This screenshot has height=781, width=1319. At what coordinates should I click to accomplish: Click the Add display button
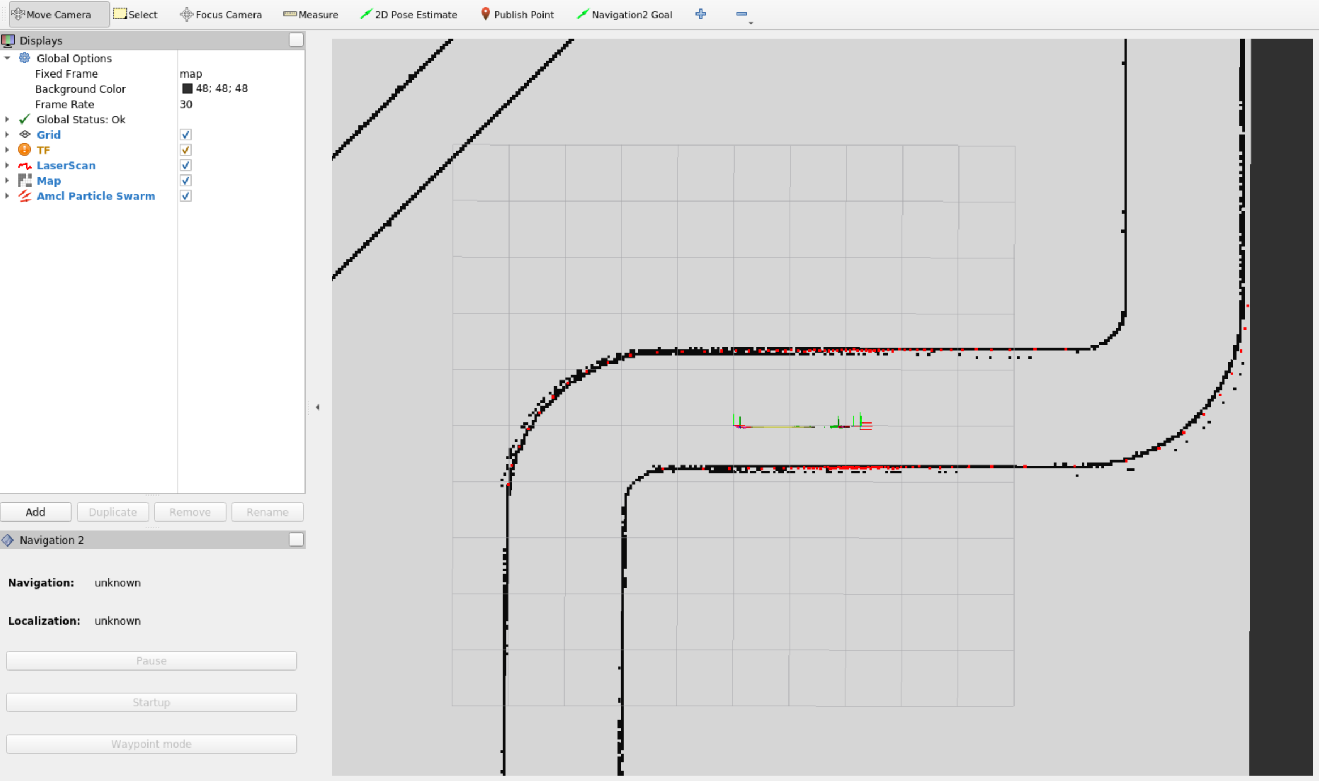(x=35, y=512)
